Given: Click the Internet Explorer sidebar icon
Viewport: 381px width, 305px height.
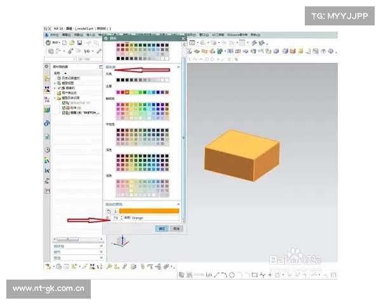Looking at the screenshot, I should (46, 123).
